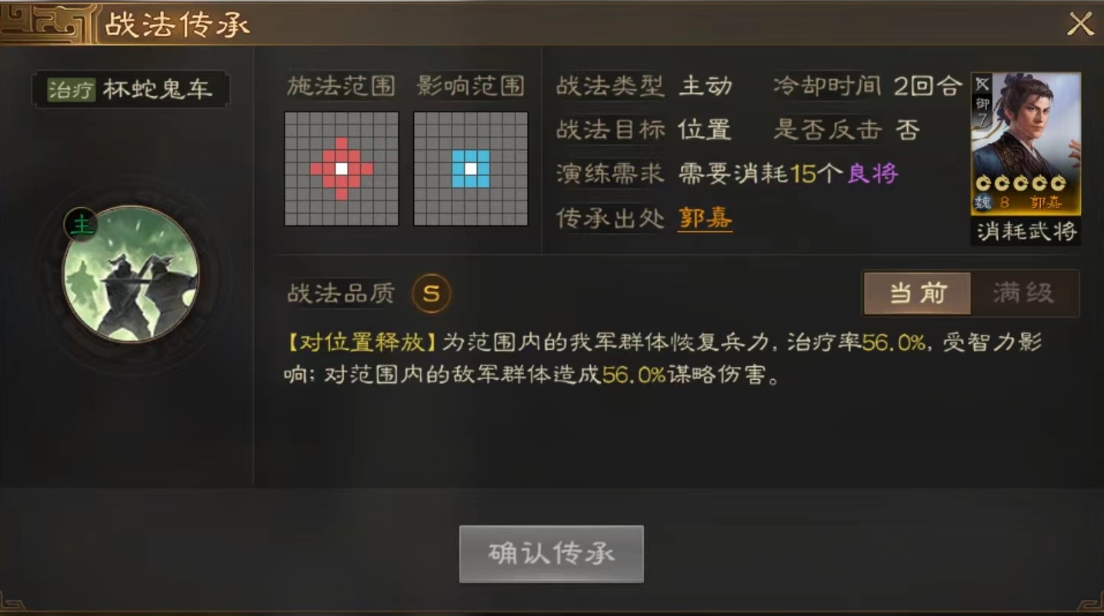This screenshot has height=616, width=1104.
Task: Click the 杯蛇鬼车 skill name label
Action: (x=157, y=89)
